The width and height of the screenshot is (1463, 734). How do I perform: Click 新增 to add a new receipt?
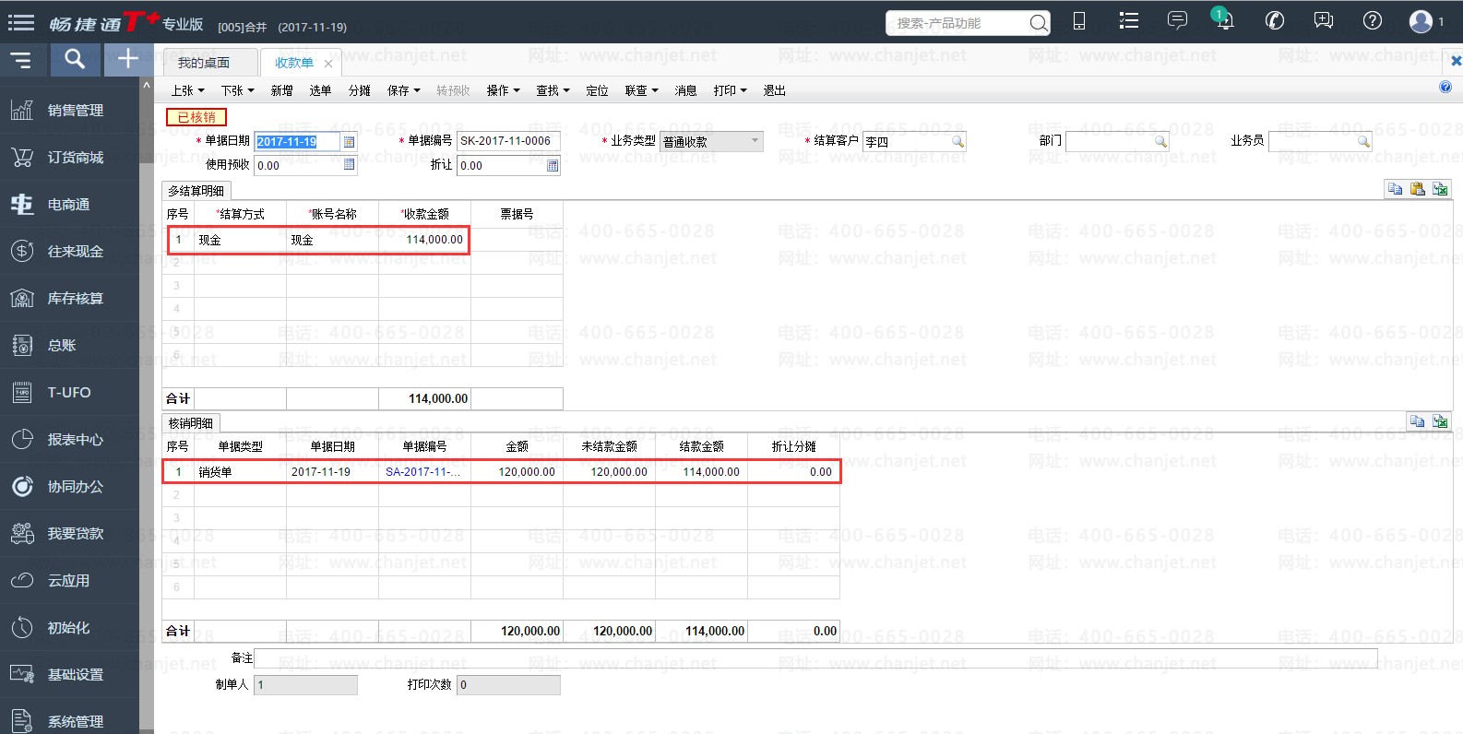pos(281,90)
